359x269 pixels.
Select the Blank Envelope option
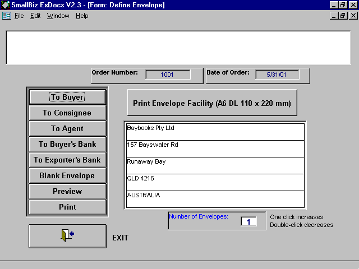pos(67,175)
